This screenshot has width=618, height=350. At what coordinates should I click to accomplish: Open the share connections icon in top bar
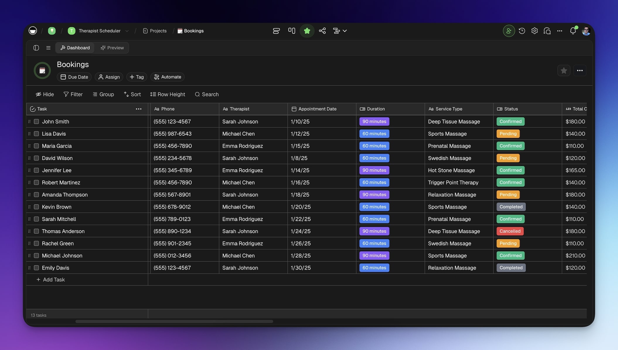coord(322,31)
